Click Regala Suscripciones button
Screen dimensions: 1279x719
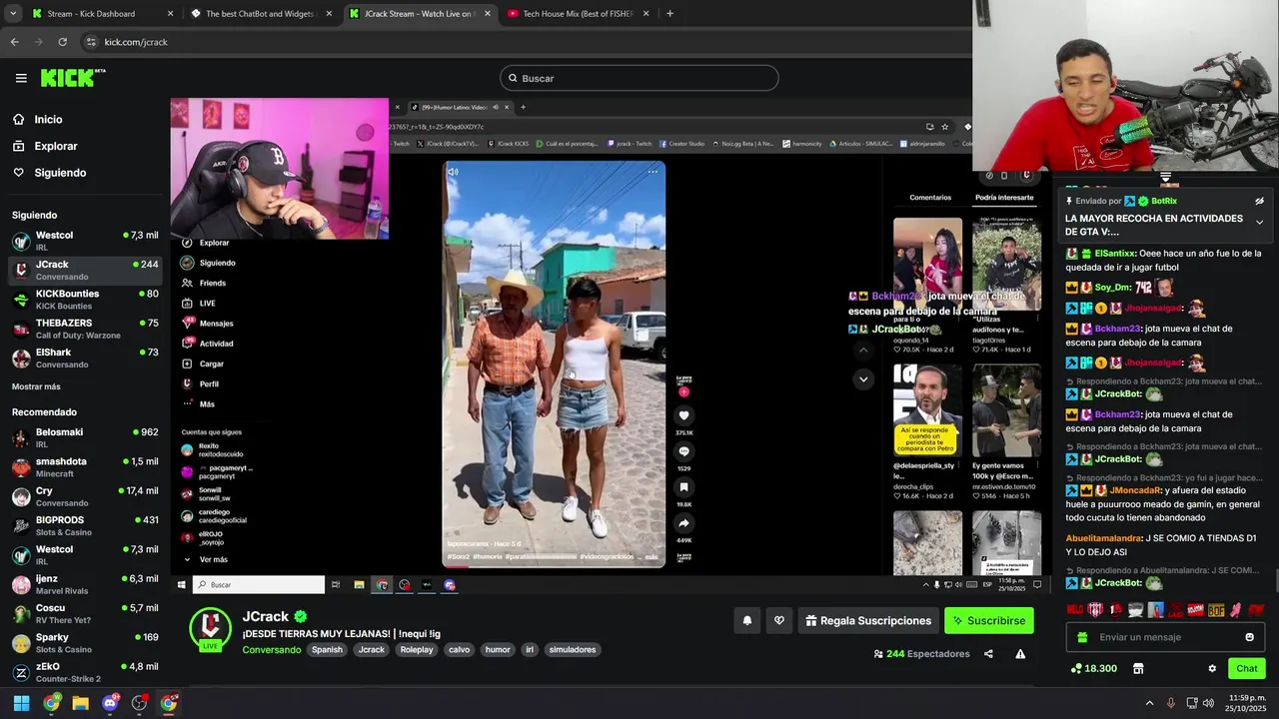pyautogui.click(x=868, y=620)
